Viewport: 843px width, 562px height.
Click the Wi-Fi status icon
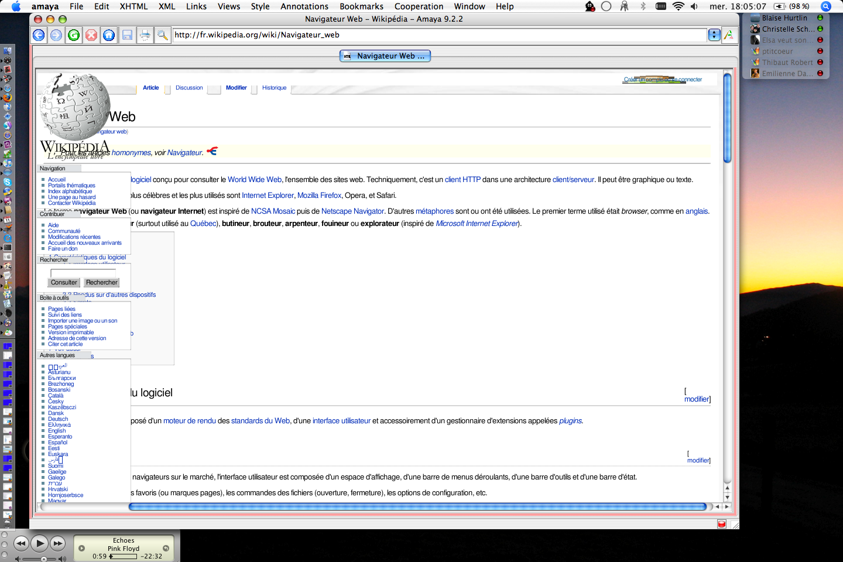tap(678, 6)
